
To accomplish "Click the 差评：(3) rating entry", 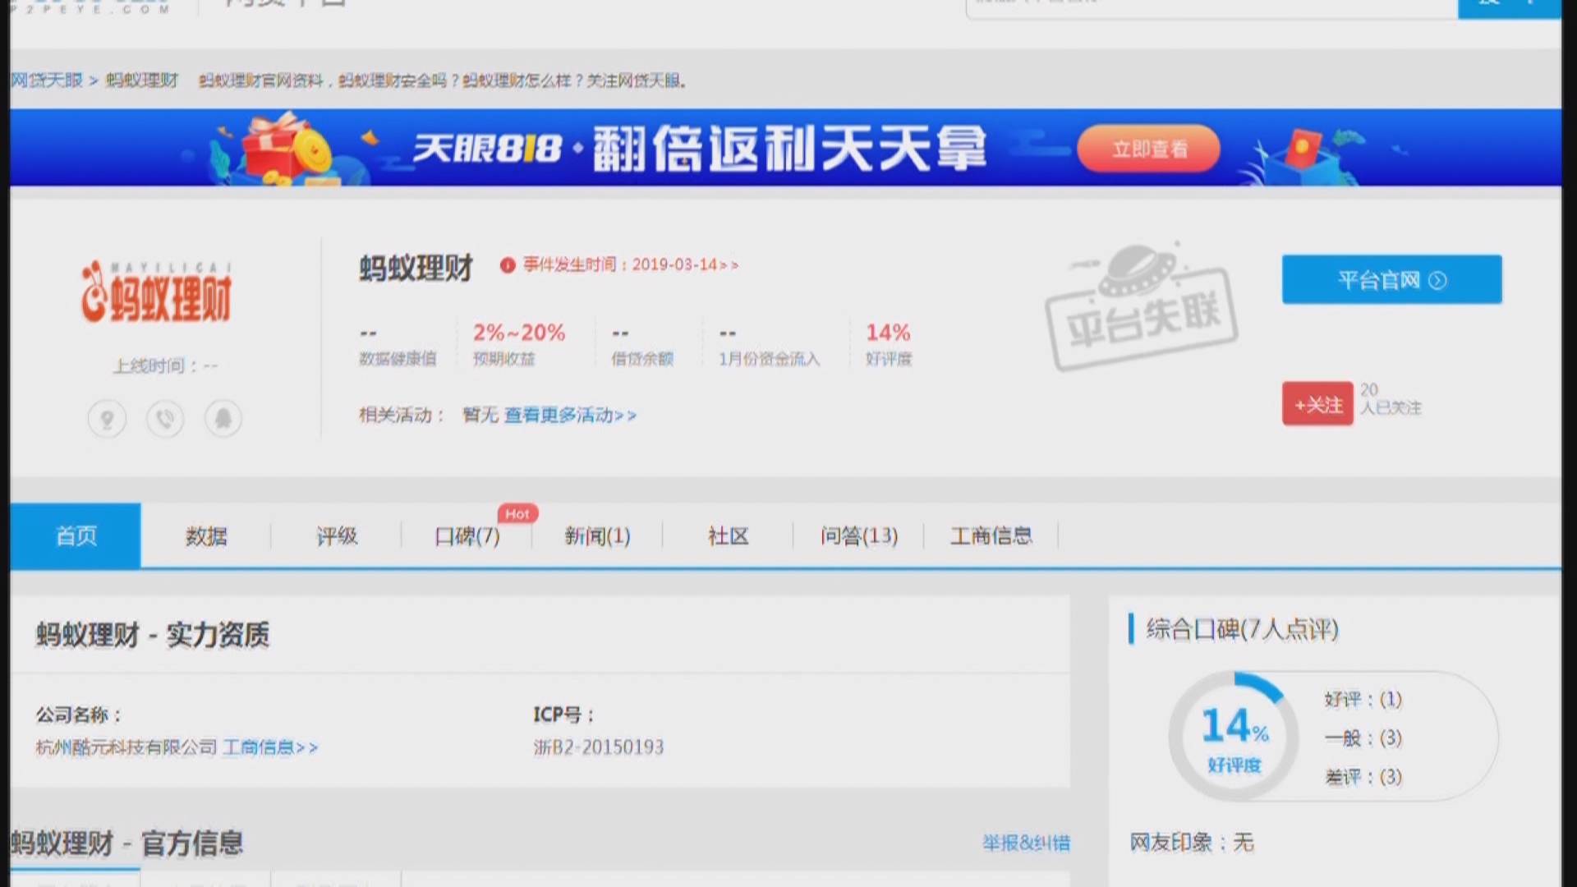I will tap(1363, 776).
